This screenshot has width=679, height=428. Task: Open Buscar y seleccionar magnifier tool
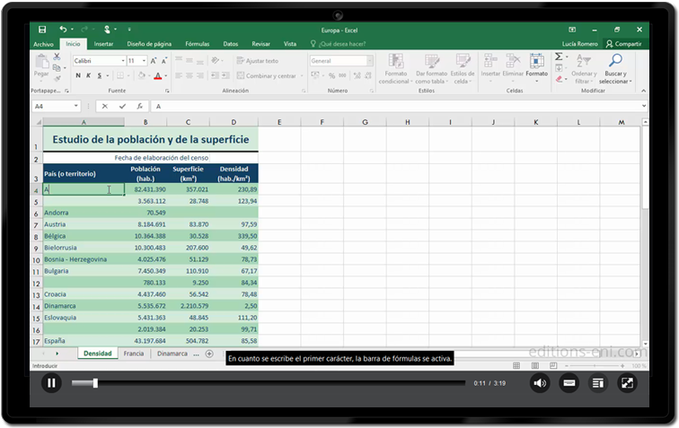(615, 69)
